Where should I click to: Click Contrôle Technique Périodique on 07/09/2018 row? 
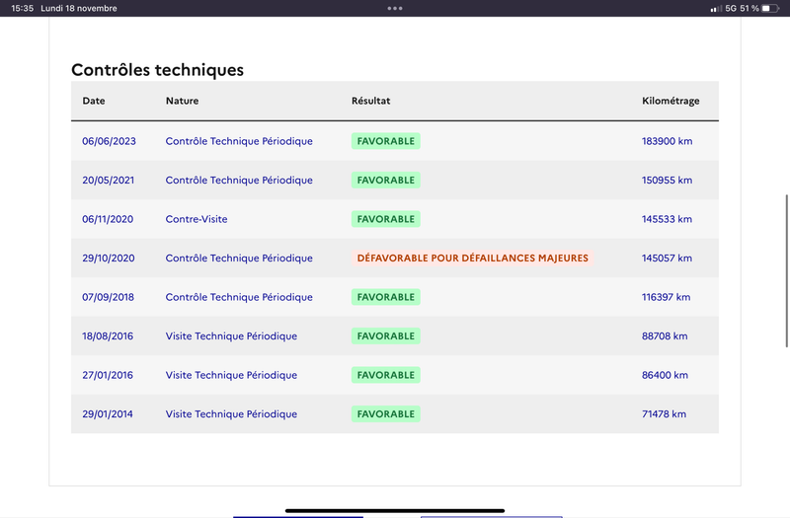point(239,297)
